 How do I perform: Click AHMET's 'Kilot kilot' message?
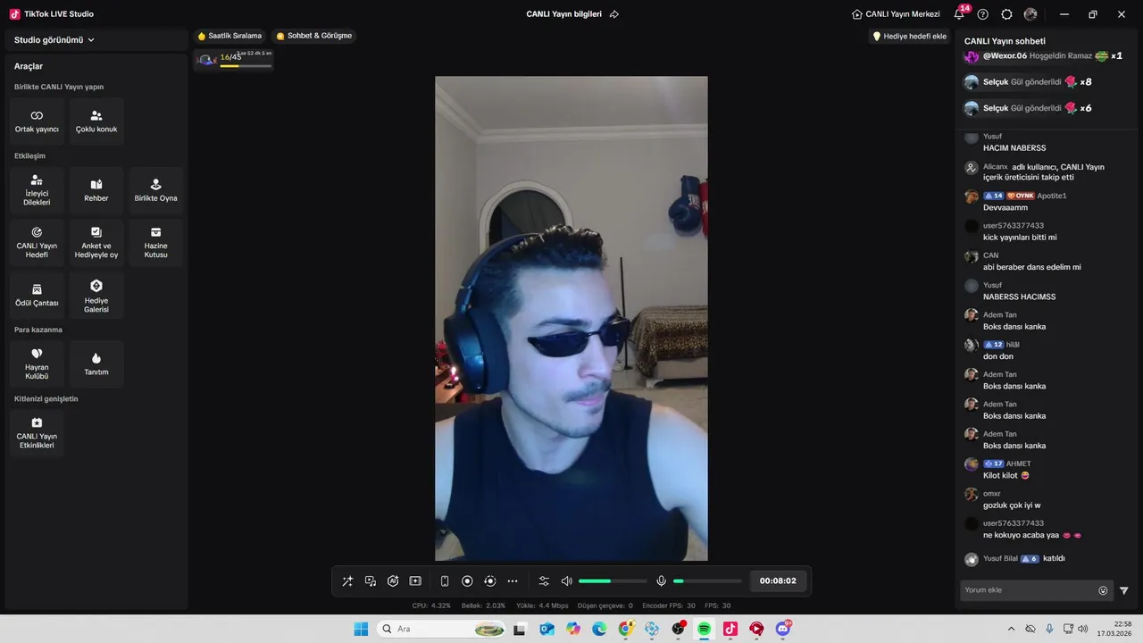click(1006, 476)
